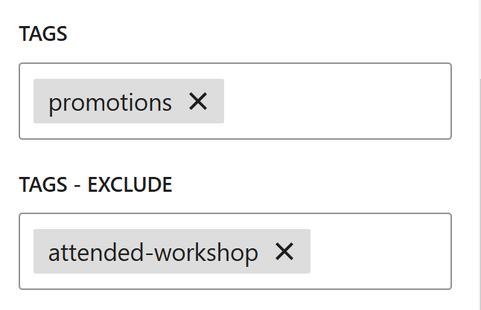Click the TAGS field label

pyautogui.click(x=43, y=34)
